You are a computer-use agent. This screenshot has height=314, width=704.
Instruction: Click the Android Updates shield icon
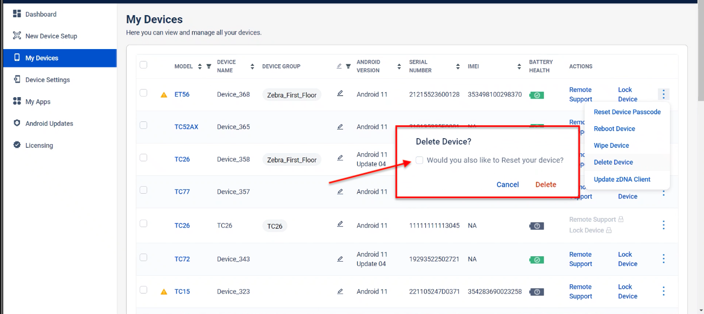(17, 124)
